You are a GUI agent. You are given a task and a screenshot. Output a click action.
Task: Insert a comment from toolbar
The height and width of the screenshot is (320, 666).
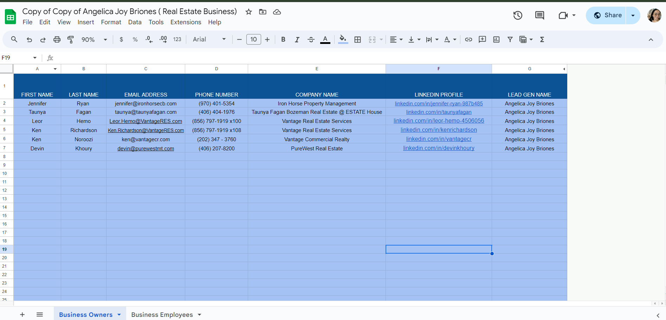coord(482,39)
